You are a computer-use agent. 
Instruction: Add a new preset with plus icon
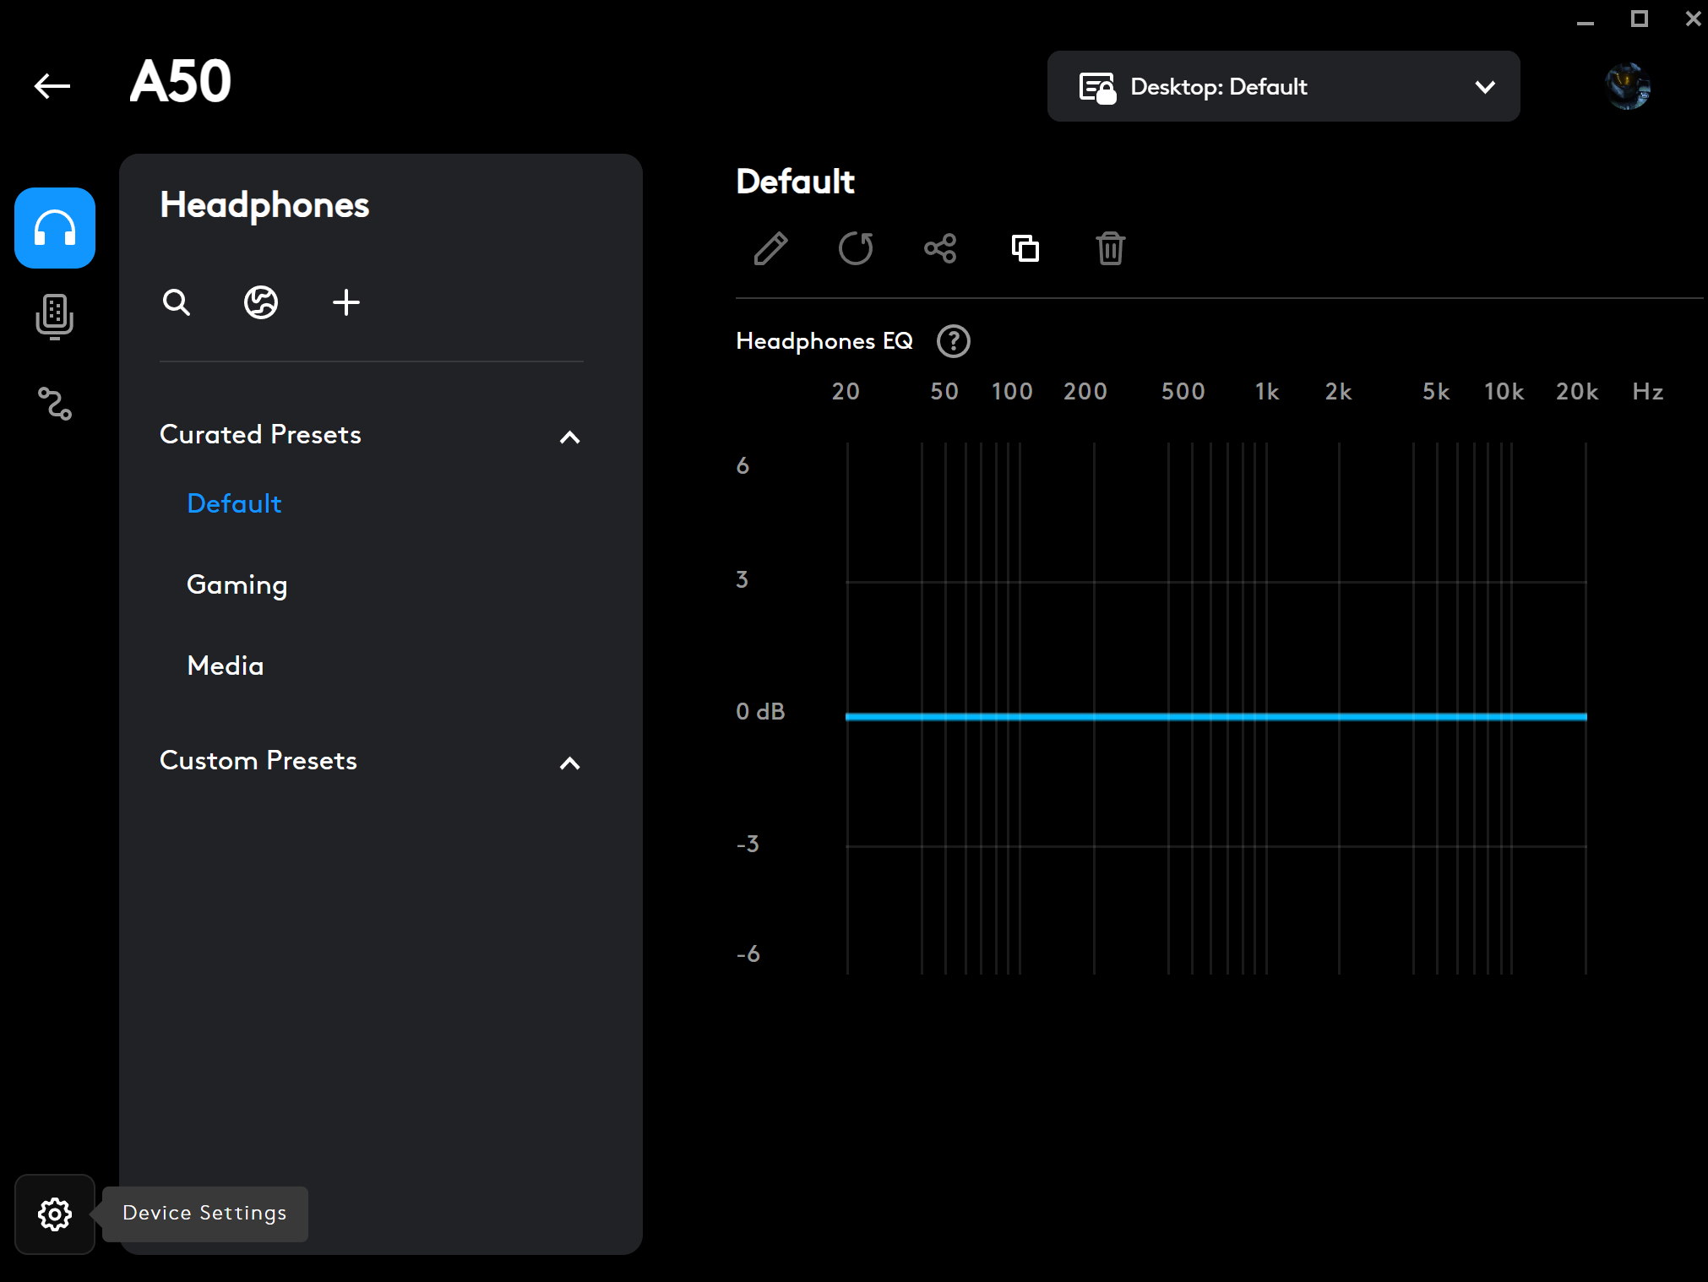pyautogui.click(x=346, y=302)
